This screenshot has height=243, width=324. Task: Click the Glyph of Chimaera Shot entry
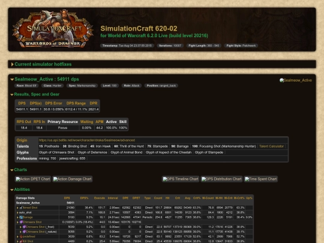tap(56, 152)
